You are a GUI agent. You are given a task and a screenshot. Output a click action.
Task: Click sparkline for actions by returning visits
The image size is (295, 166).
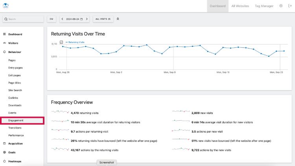click(60, 149)
